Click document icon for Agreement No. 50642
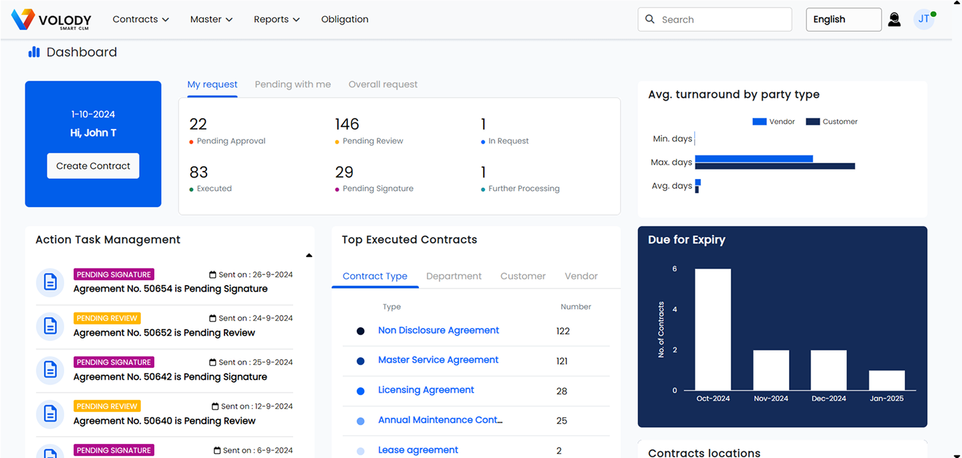Viewport: 962px width, 458px height. 50,370
